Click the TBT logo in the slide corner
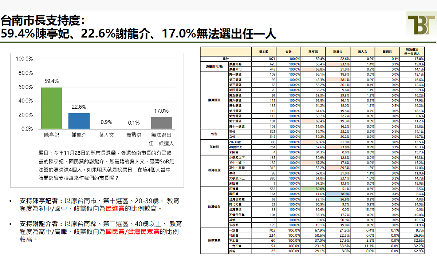Viewport: 437px width, 257px height. point(421,25)
